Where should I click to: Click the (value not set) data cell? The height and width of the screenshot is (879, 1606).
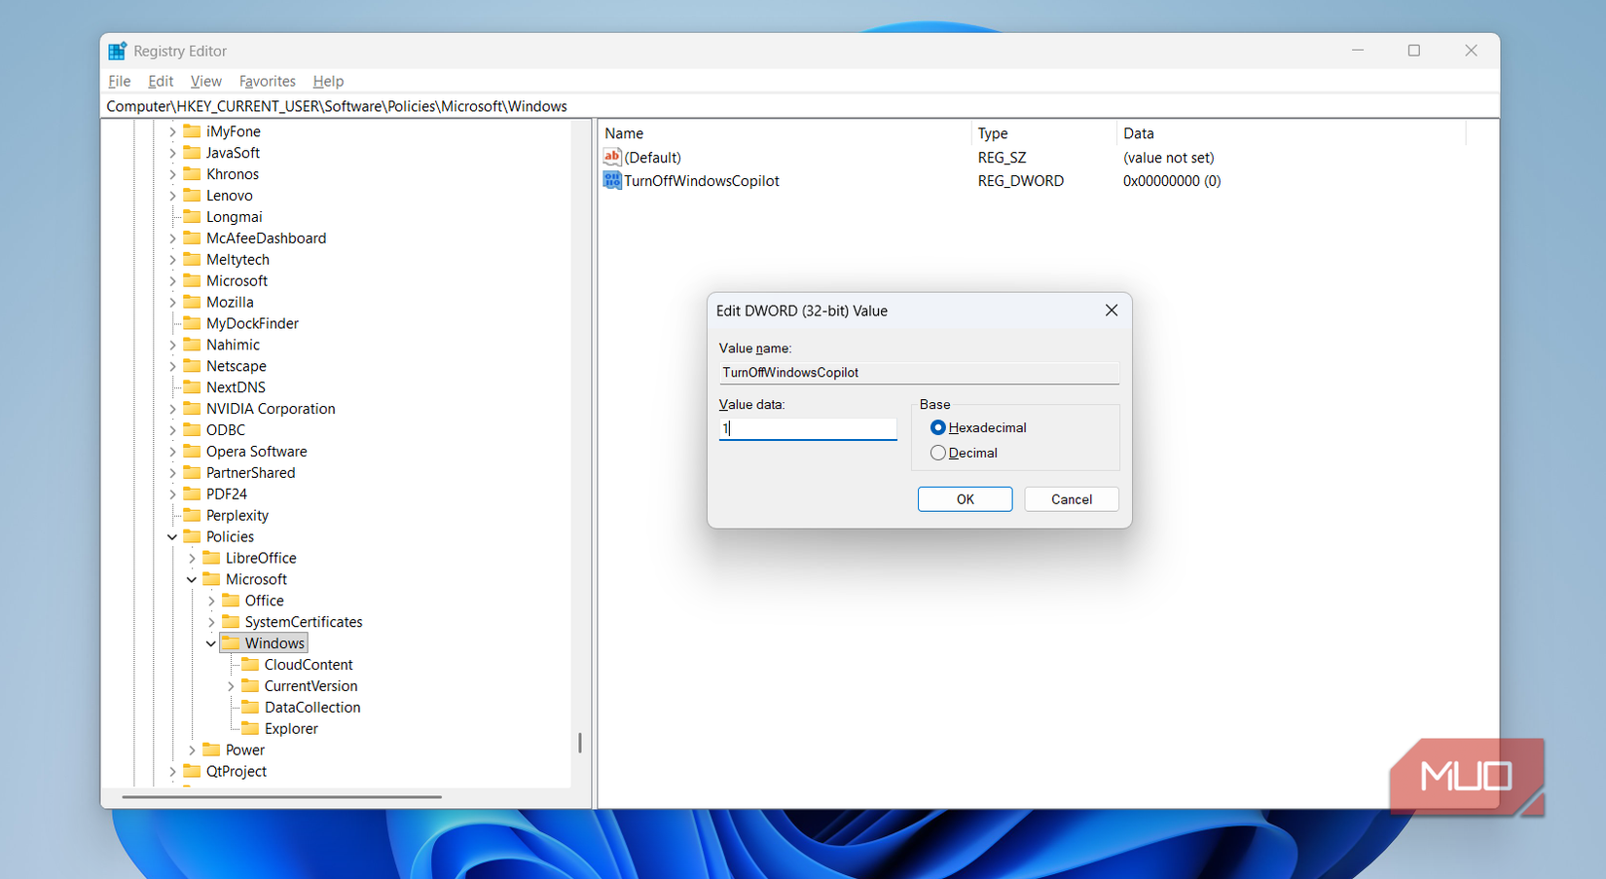pyautogui.click(x=1169, y=158)
